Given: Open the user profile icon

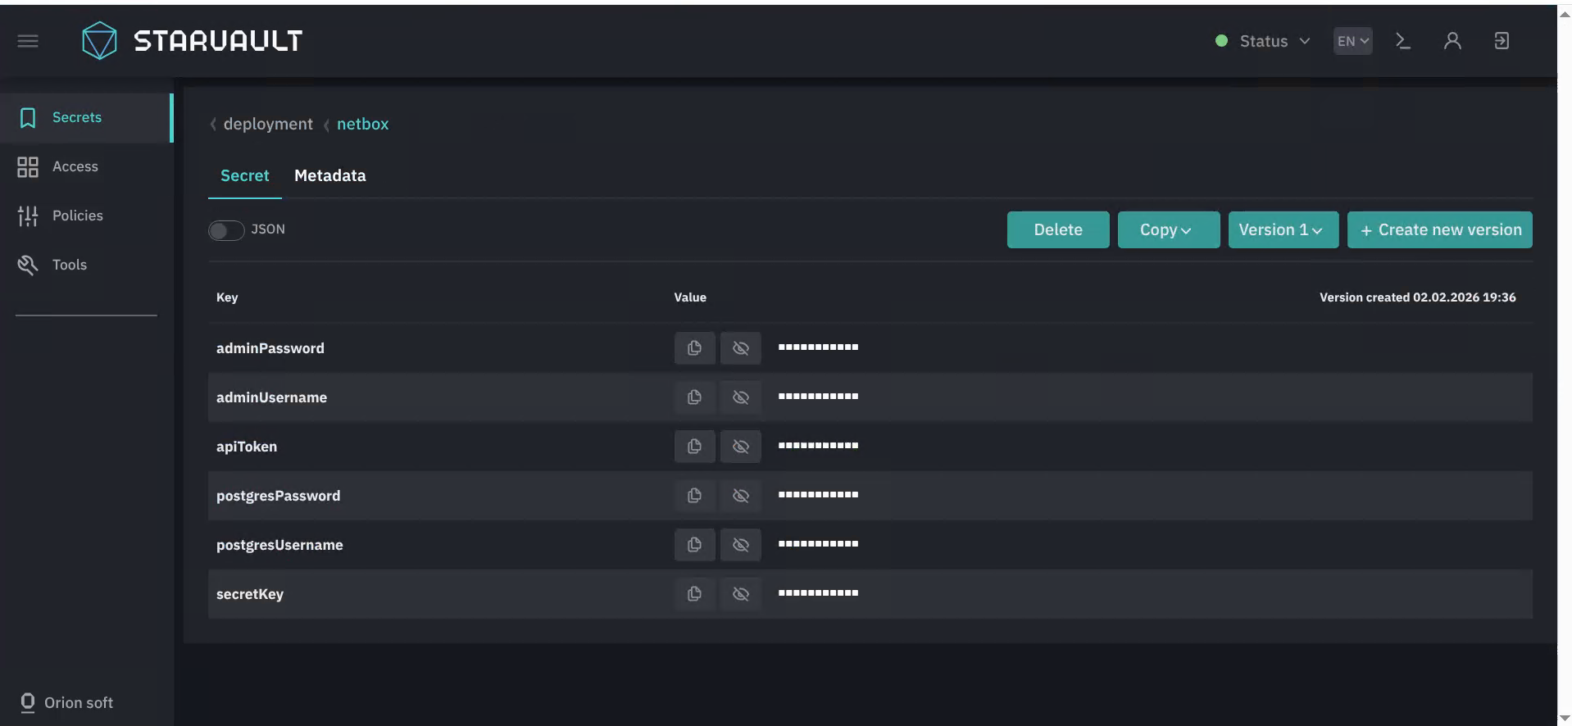Looking at the screenshot, I should point(1452,41).
